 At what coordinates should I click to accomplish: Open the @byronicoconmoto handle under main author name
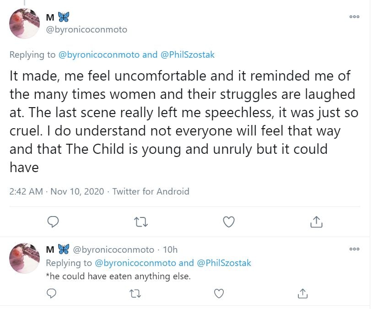86,30
